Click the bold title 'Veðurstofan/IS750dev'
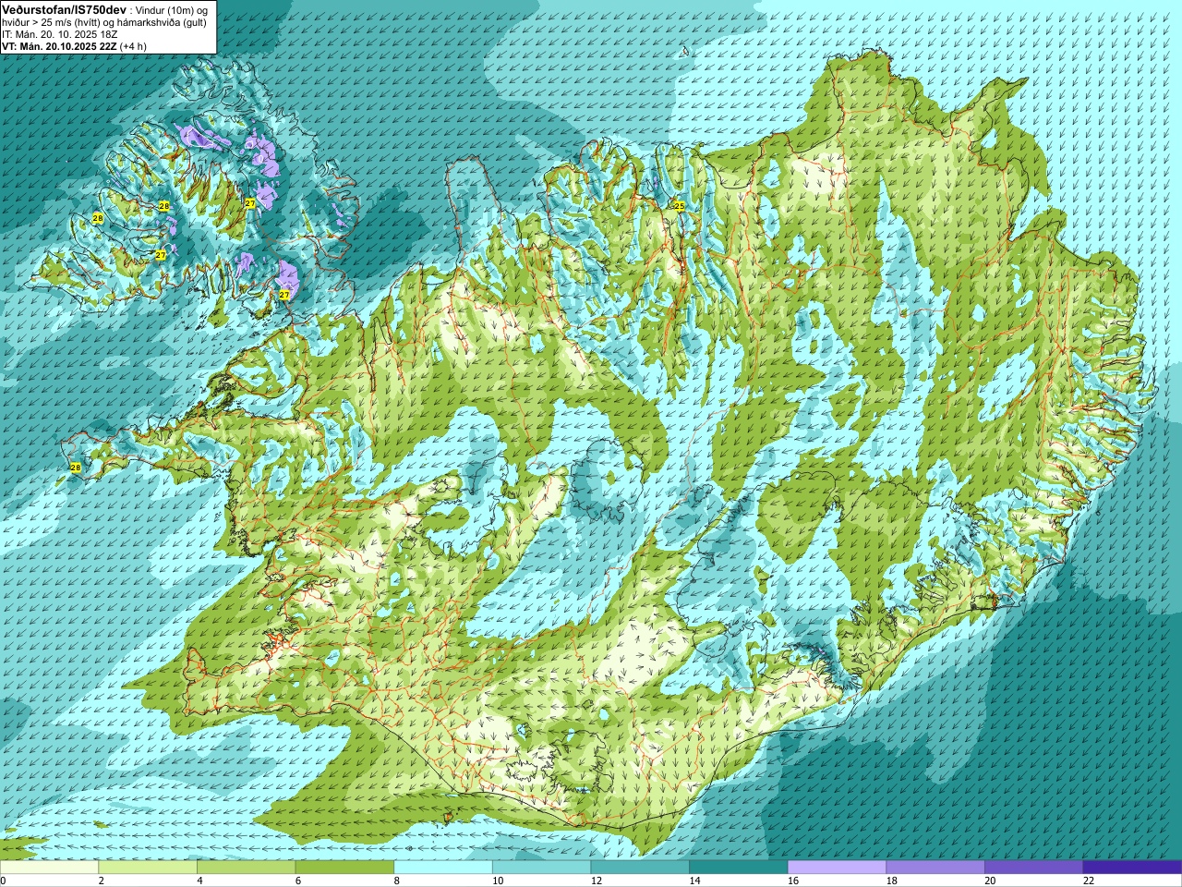 (x=64, y=9)
